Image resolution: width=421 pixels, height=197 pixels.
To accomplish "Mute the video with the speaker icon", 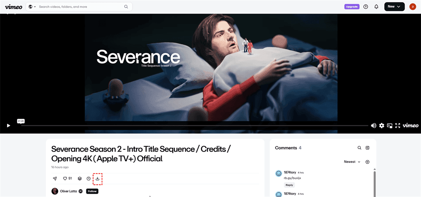I will 373,125.
